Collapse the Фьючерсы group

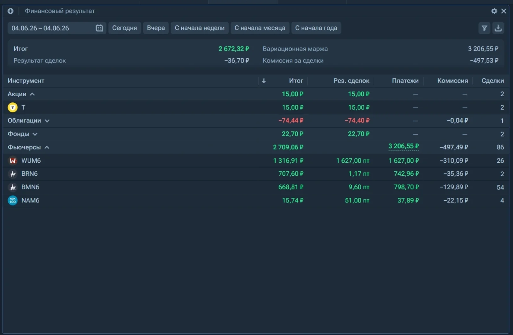(47, 147)
